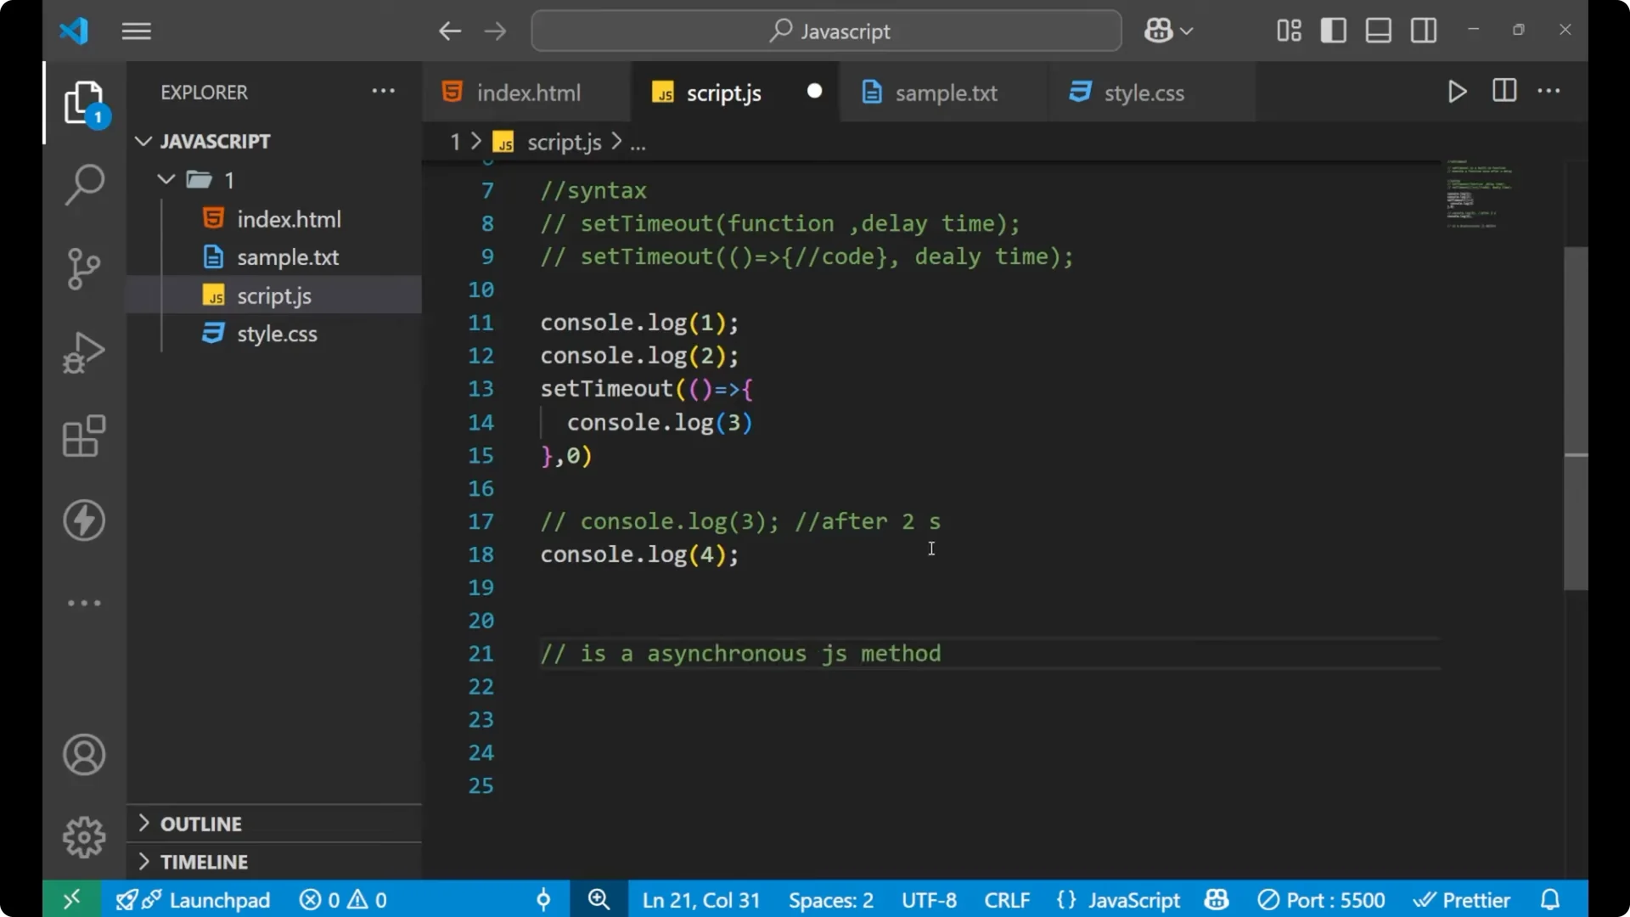The height and width of the screenshot is (917, 1630).
Task: Toggle the bottom panel visibility
Action: click(x=1377, y=30)
